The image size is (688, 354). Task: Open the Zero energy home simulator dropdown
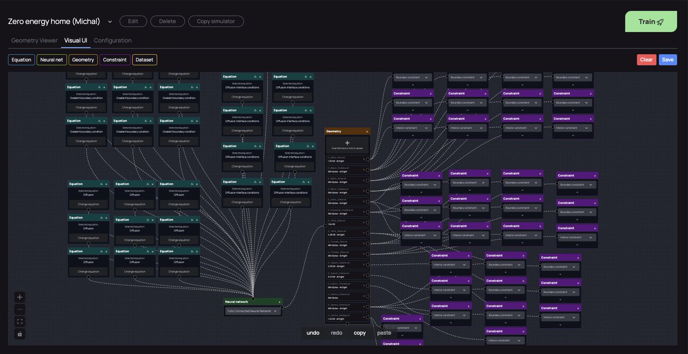tap(110, 21)
